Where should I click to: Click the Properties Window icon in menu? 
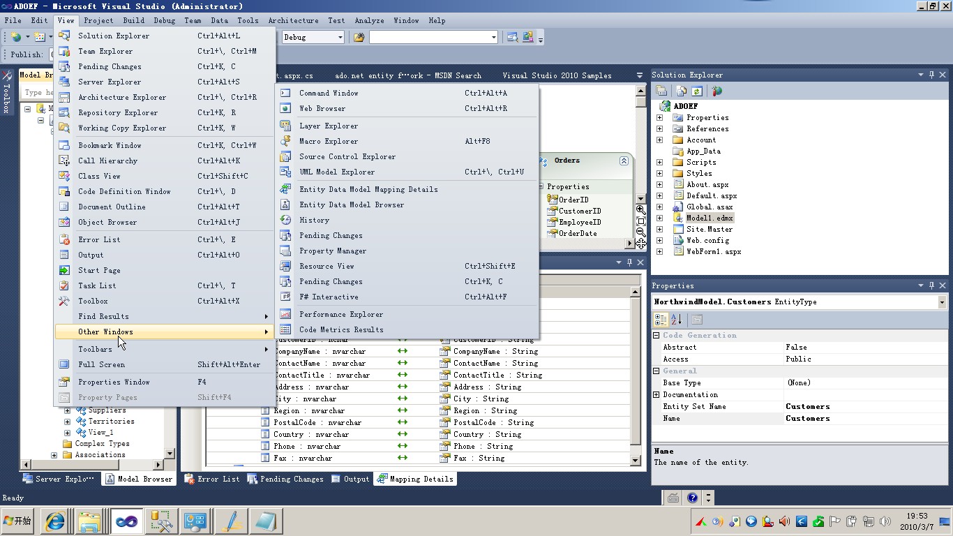[64, 382]
